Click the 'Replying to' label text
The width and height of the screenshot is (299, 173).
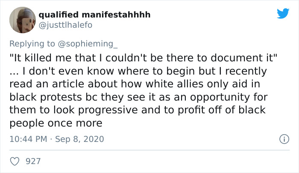tap(32, 44)
